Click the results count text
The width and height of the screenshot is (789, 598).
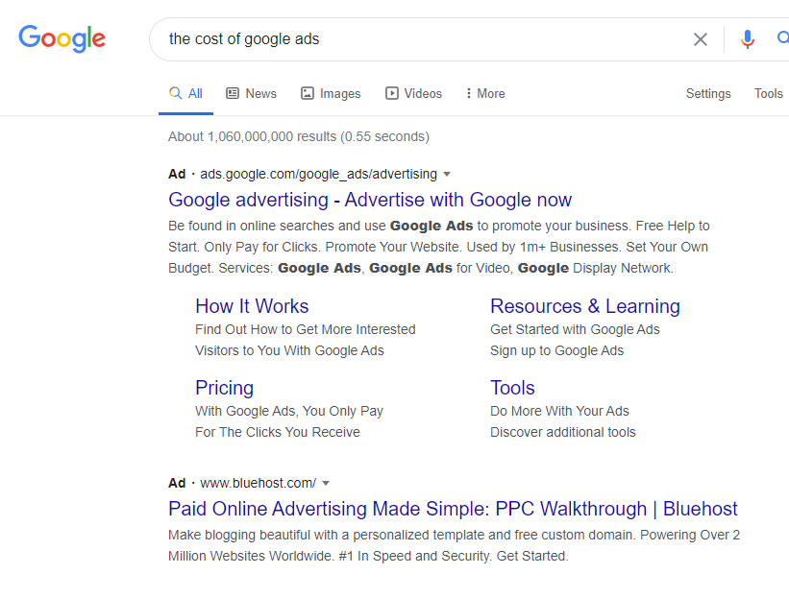298,136
